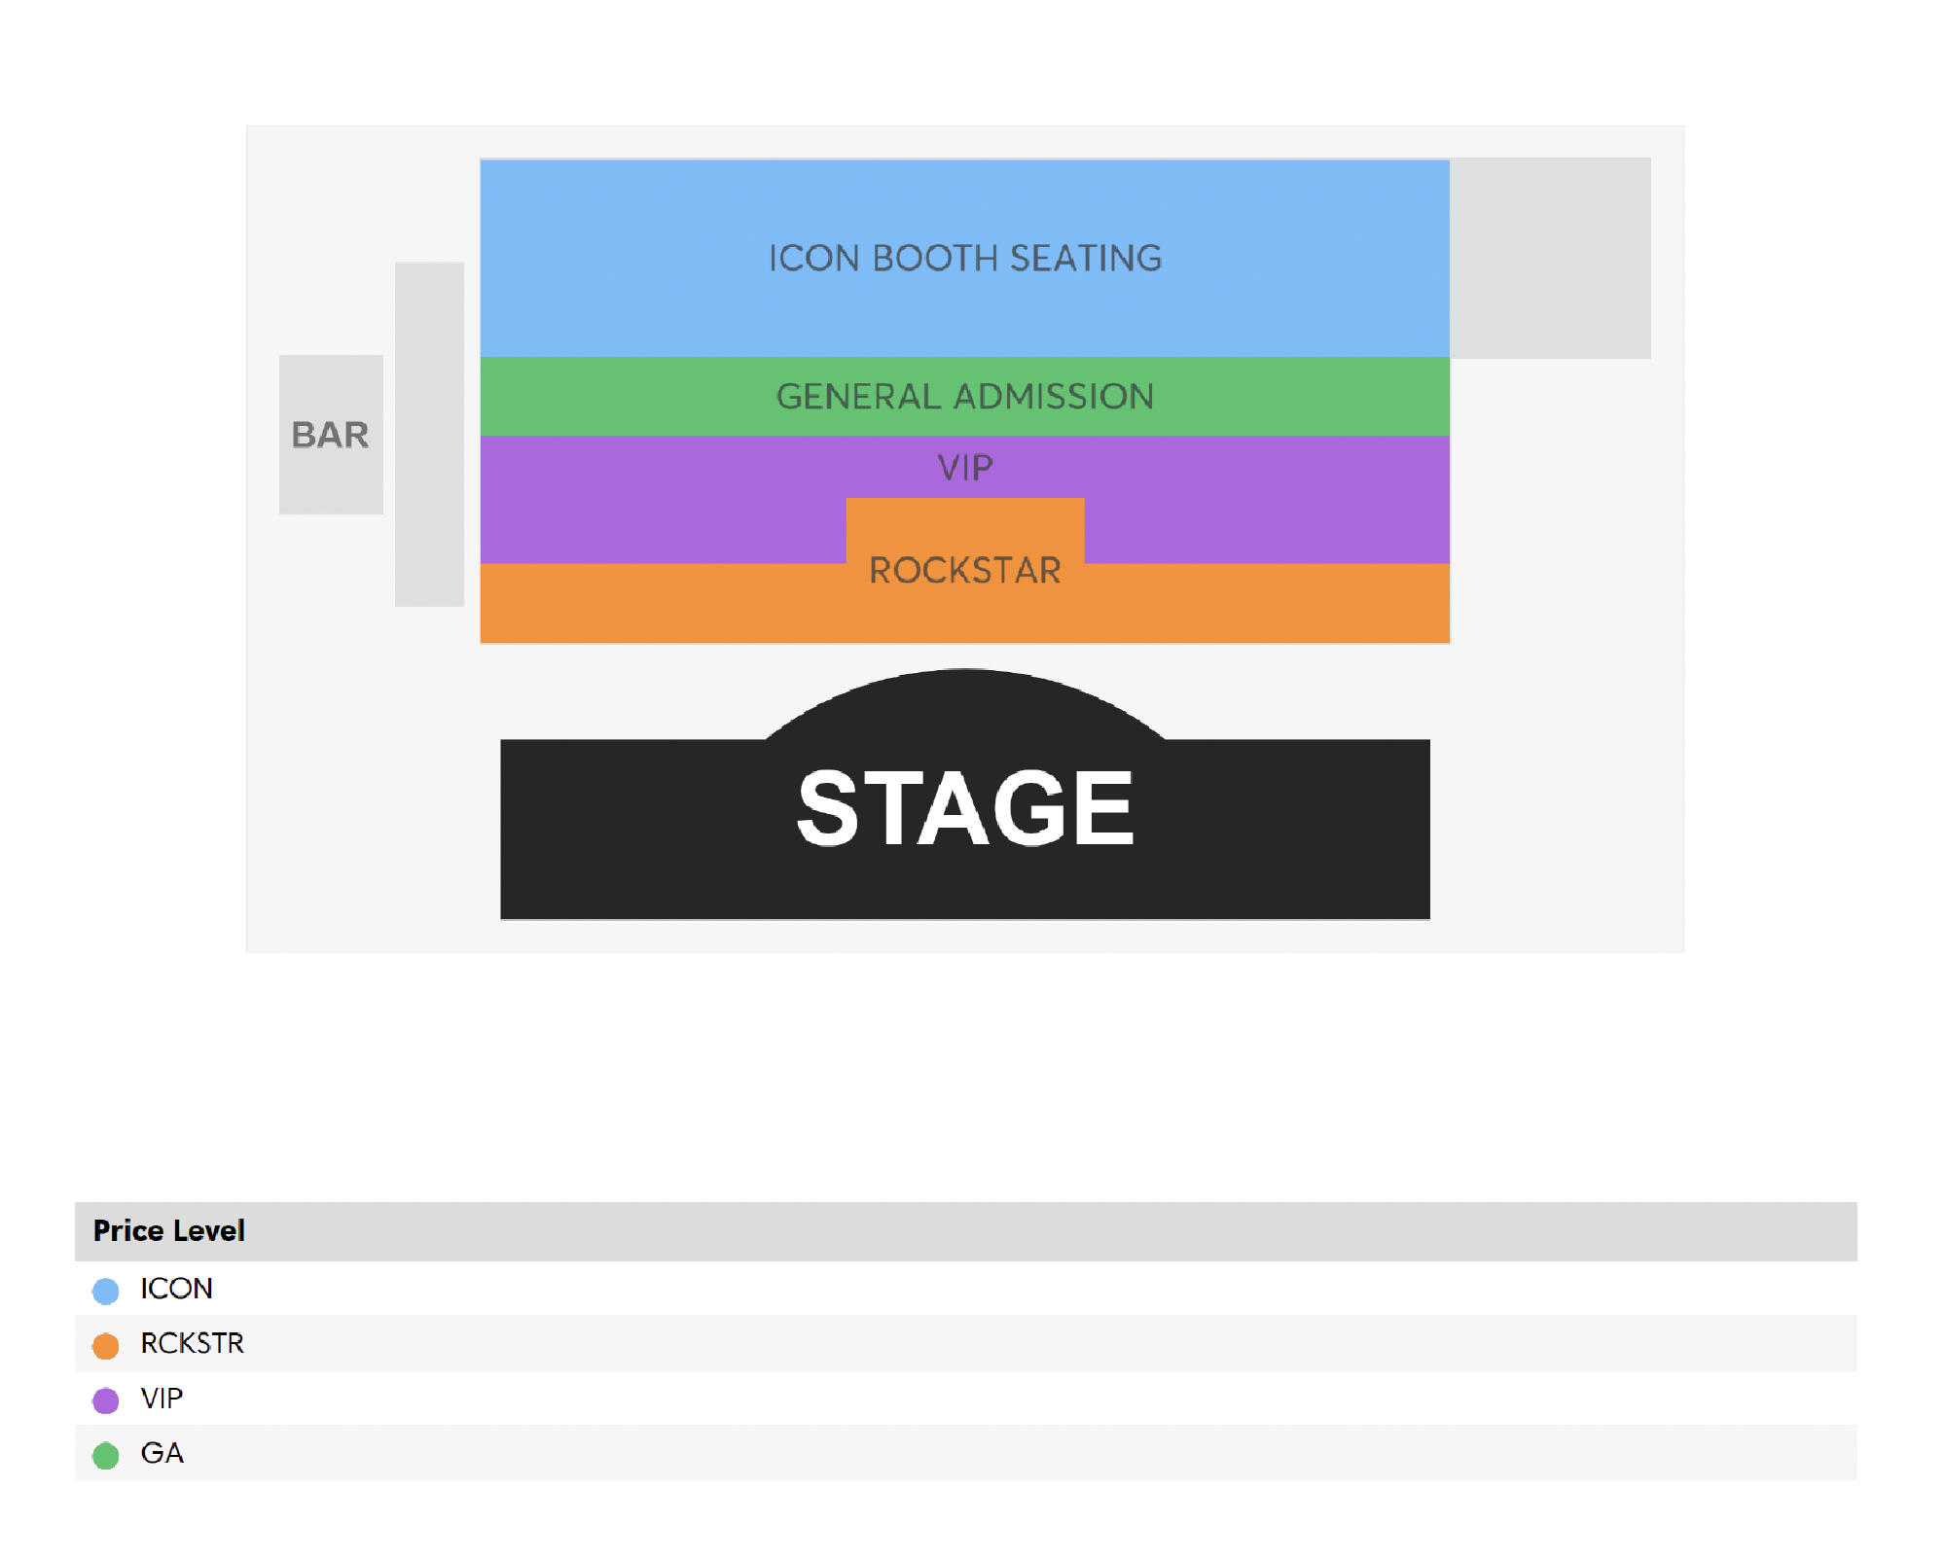
Task: Choose the GENERAL ADMISSION section
Action: coord(964,396)
